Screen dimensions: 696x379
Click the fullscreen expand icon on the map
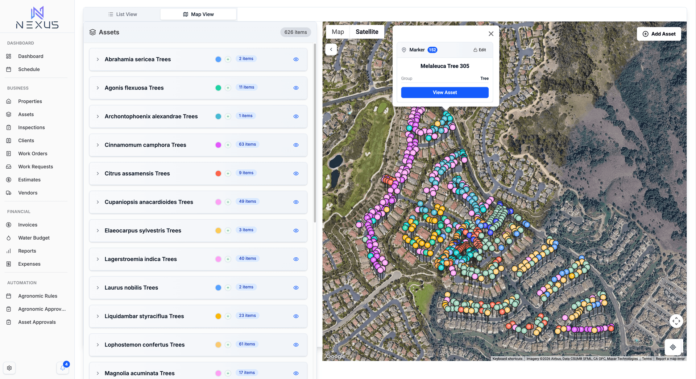(x=676, y=321)
